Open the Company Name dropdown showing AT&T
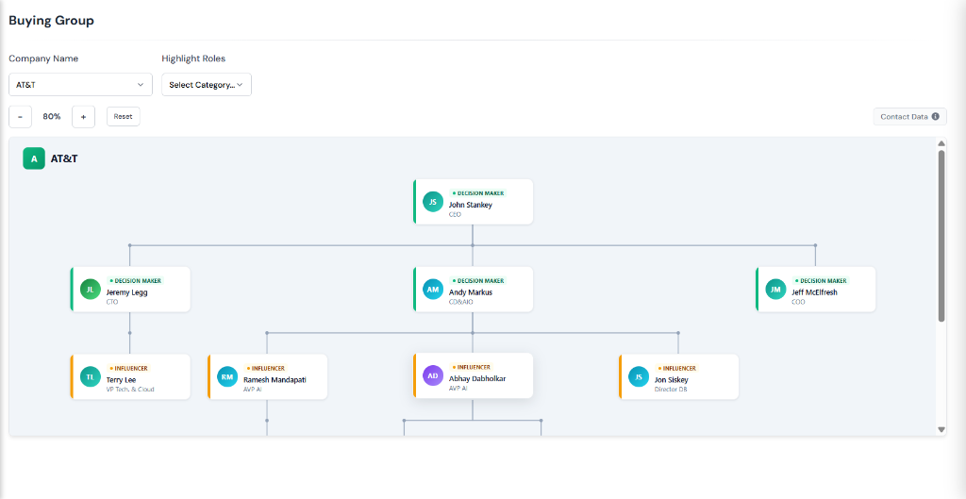Screen dimensions: 966x499 [81, 84]
